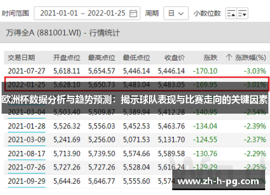The image size is (270, 195).
Task: Click opening value 5,727.26 in 2021-07-26 row
Action: click(66, 168)
